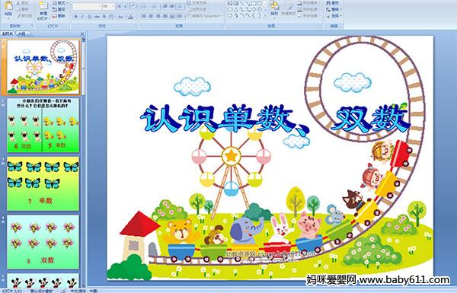Click the font color button
The height and width of the screenshot is (293, 457).
tap(131, 17)
